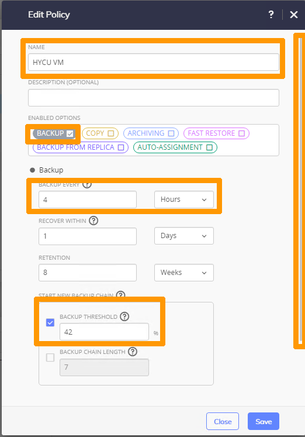Click the Close button
The image size is (305, 437).
[x=223, y=421]
